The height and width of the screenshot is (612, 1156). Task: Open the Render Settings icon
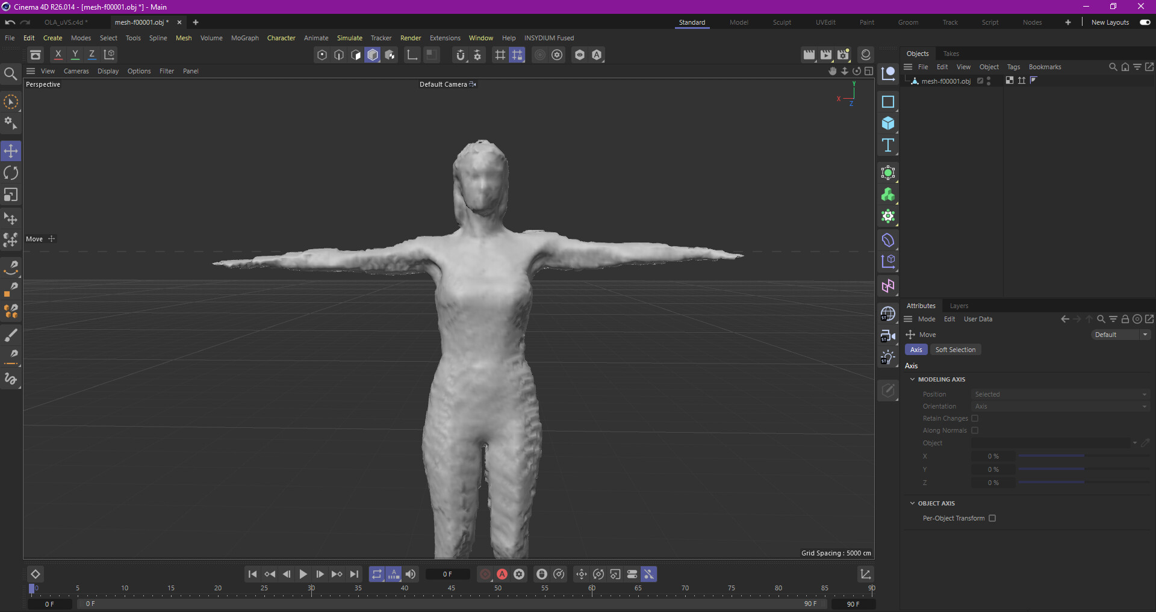843,55
